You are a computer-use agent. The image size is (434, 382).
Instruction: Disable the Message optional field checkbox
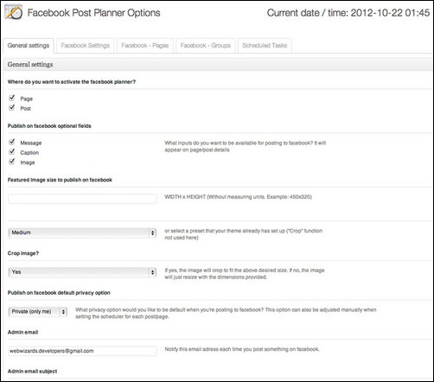(12, 142)
